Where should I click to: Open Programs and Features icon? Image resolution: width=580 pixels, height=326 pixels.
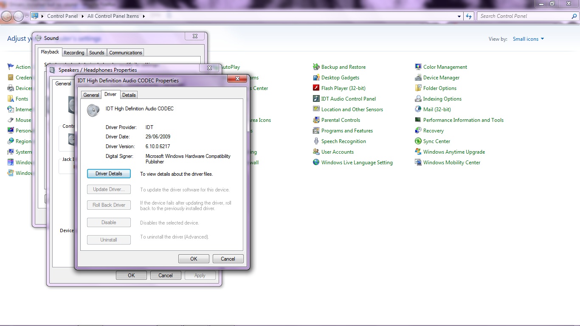(316, 131)
